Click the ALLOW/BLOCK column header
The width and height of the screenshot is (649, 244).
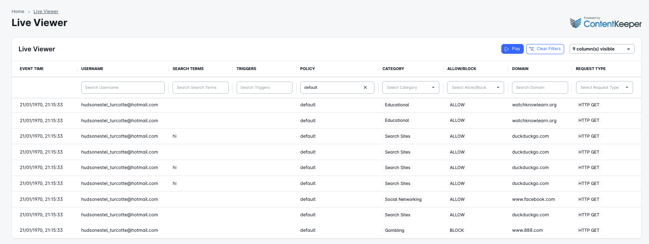pos(462,69)
